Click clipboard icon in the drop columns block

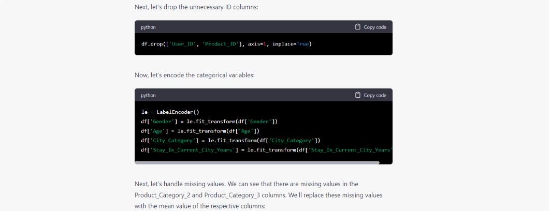[x=357, y=27]
